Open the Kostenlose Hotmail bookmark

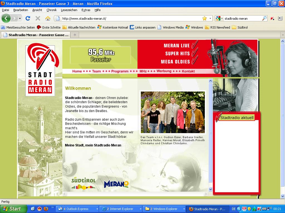pos(113,27)
